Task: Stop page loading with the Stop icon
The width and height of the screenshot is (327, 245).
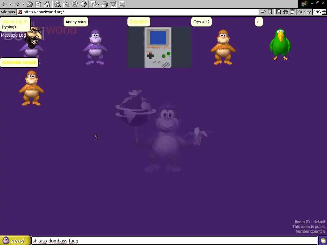Action: point(30,4)
